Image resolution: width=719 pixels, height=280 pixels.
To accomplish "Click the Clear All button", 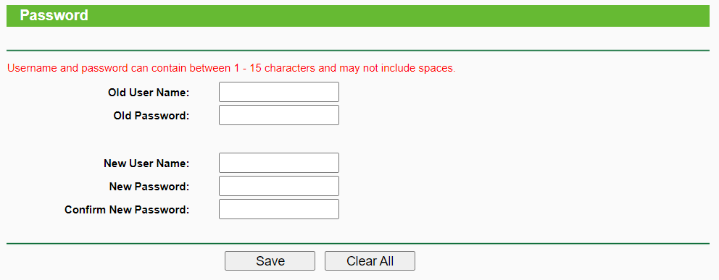I will click(x=370, y=260).
